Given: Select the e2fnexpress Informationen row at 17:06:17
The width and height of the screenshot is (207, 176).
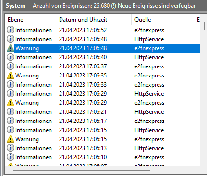Looking at the screenshot, I should (x=102, y=121).
